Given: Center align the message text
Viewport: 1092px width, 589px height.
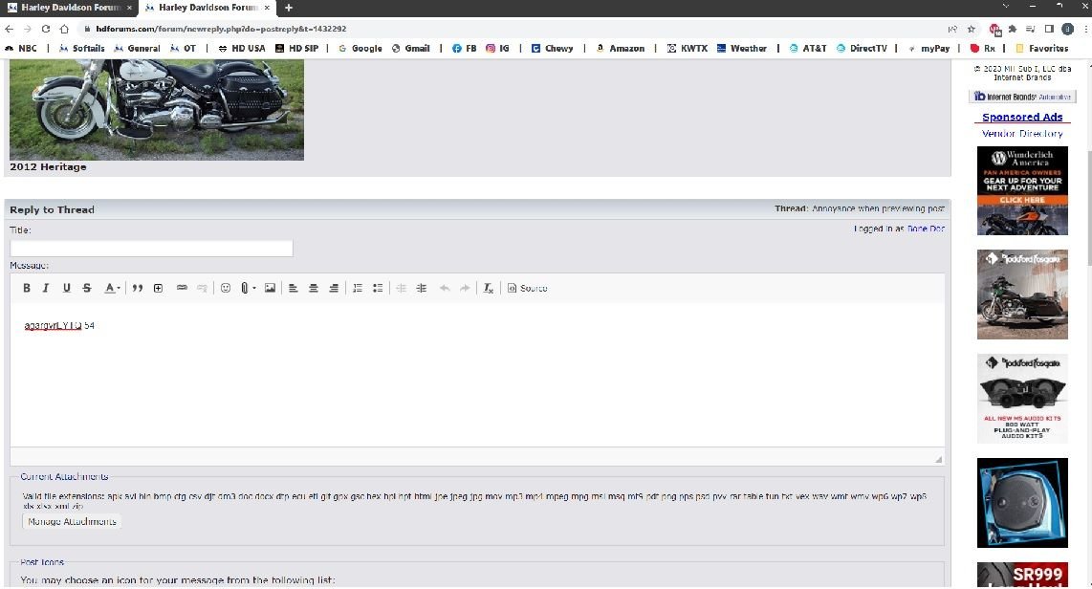Looking at the screenshot, I should click(313, 288).
